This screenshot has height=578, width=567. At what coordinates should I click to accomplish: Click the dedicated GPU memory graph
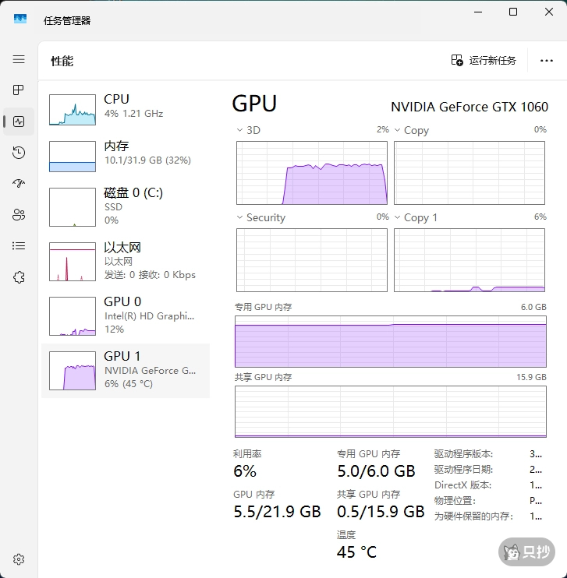(390, 341)
